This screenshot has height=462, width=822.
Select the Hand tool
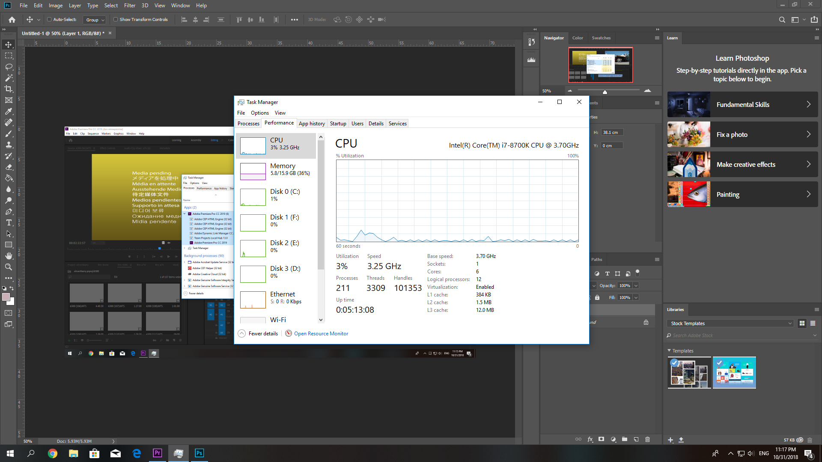9,256
